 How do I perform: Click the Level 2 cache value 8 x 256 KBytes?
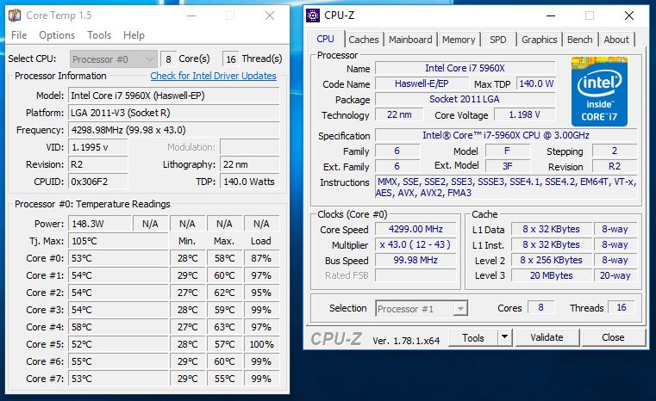[x=552, y=260]
